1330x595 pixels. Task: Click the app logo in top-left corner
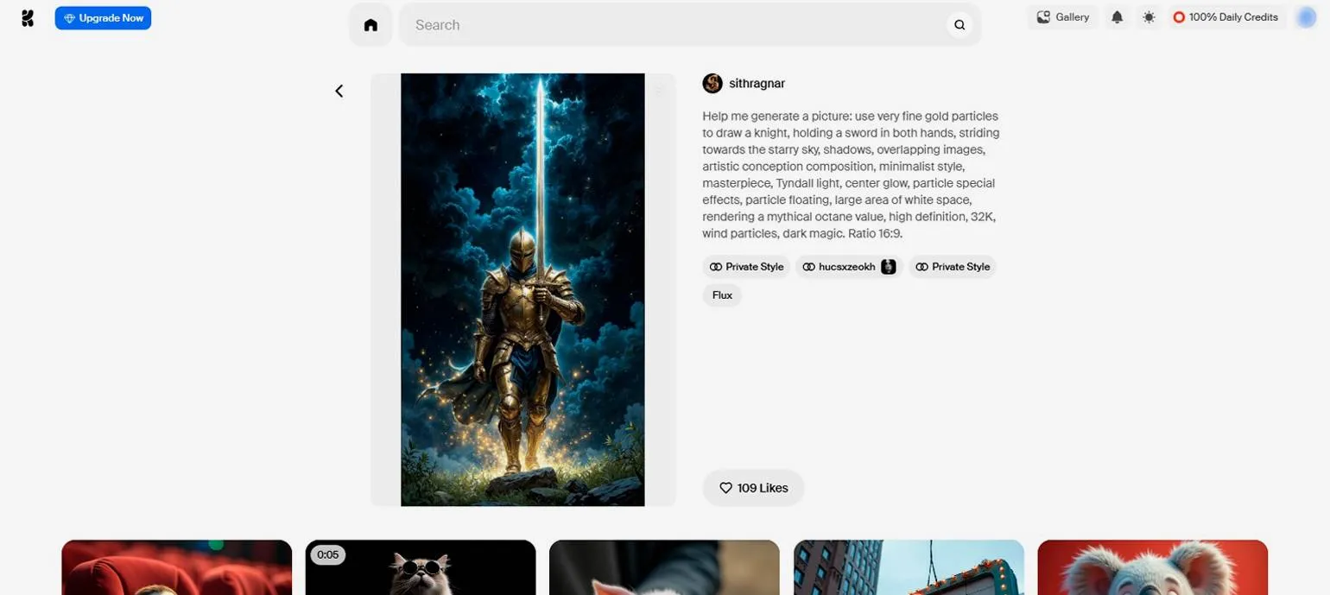pyautogui.click(x=28, y=18)
